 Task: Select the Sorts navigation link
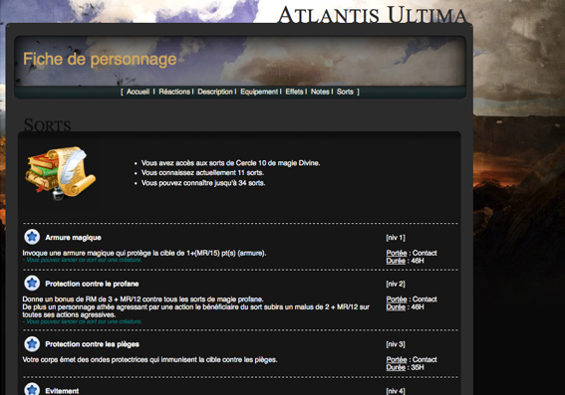point(345,92)
